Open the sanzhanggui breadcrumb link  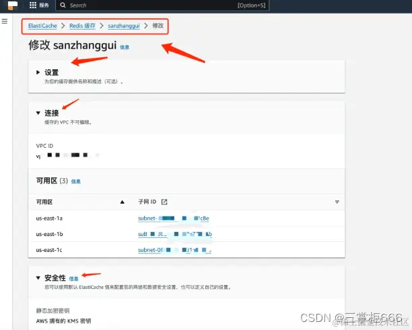coord(124,26)
